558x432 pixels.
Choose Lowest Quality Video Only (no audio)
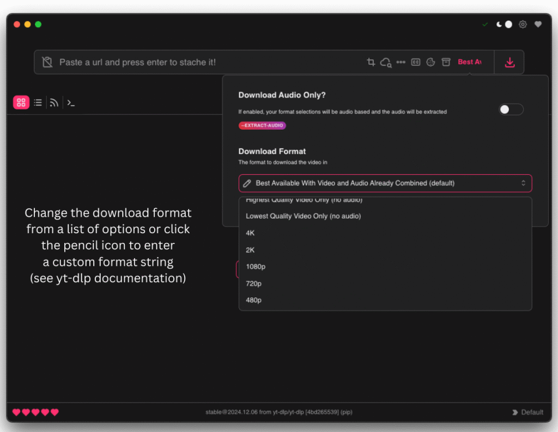click(303, 216)
